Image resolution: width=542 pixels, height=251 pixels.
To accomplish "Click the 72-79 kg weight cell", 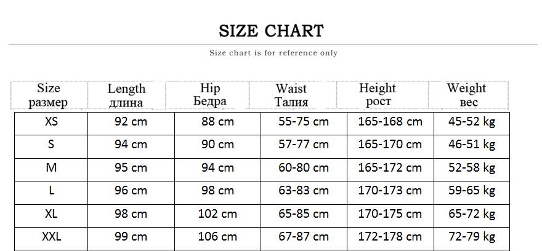I will [472, 236].
